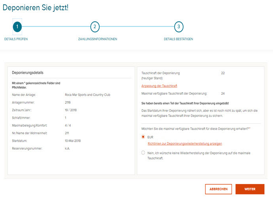Click the Tauschkraft value 22
Screen dimensions: 273x198
pos(223,73)
